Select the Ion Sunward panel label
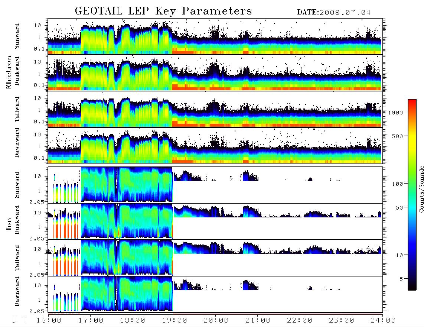Image resolution: width=424 pixels, height=327 pixels. (x=17, y=185)
